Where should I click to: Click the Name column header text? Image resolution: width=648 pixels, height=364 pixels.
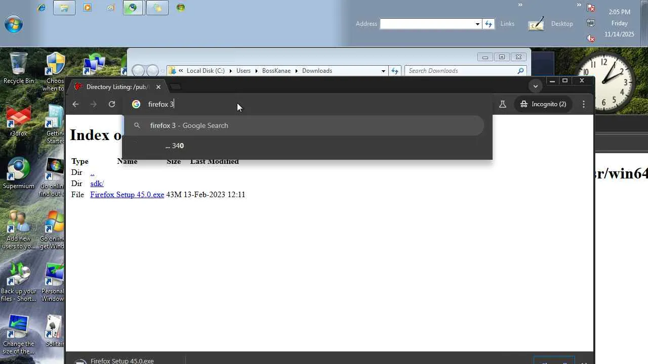(x=127, y=161)
